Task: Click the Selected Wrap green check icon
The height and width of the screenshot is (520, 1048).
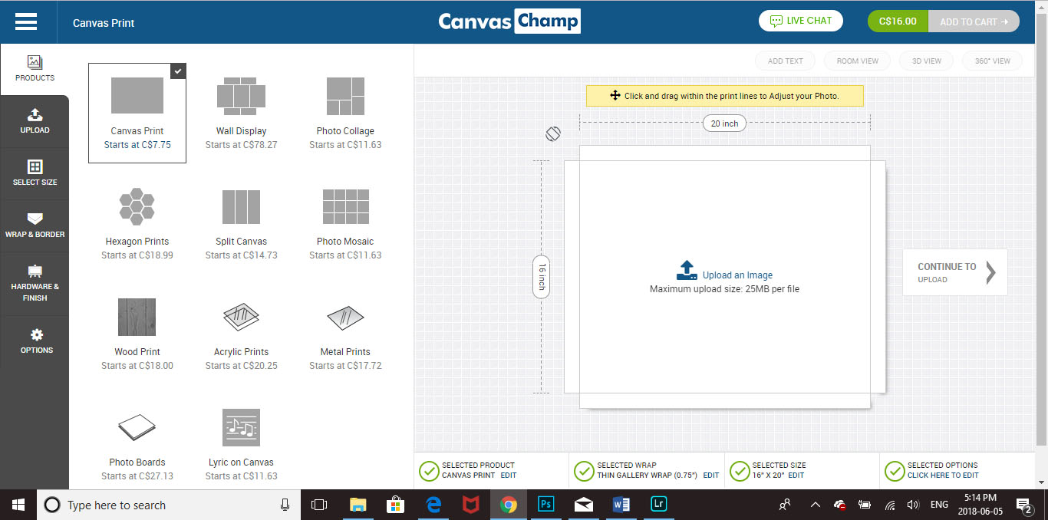Action: [x=585, y=471]
